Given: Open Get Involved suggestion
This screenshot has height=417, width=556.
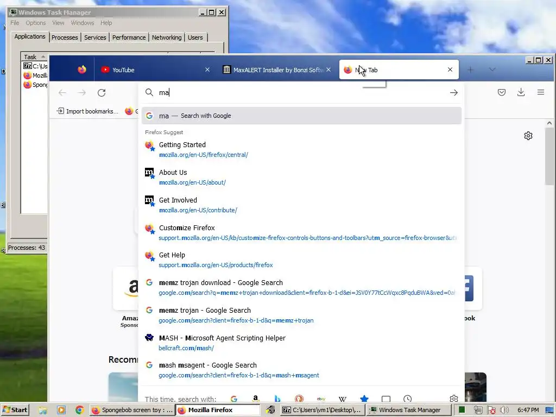Looking at the screenshot, I should pos(301,205).
